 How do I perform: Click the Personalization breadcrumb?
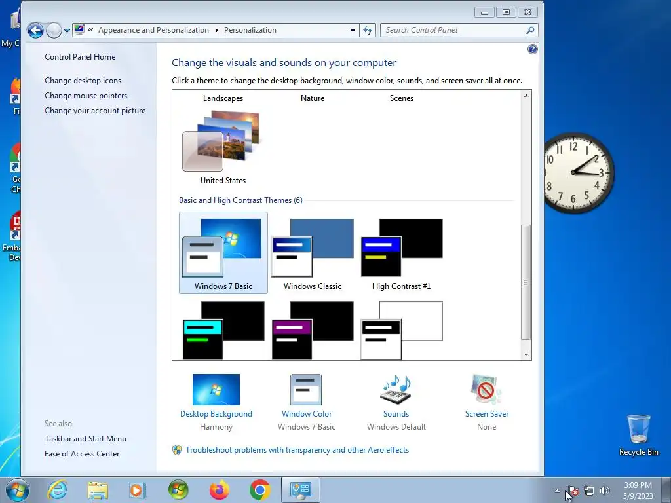(x=250, y=30)
